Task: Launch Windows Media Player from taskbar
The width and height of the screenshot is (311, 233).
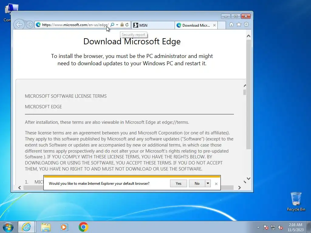Action: [64, 227]
